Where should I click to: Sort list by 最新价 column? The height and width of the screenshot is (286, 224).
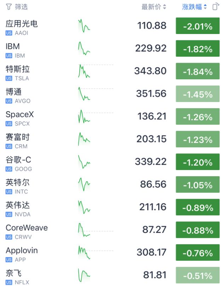click(154, 7)
